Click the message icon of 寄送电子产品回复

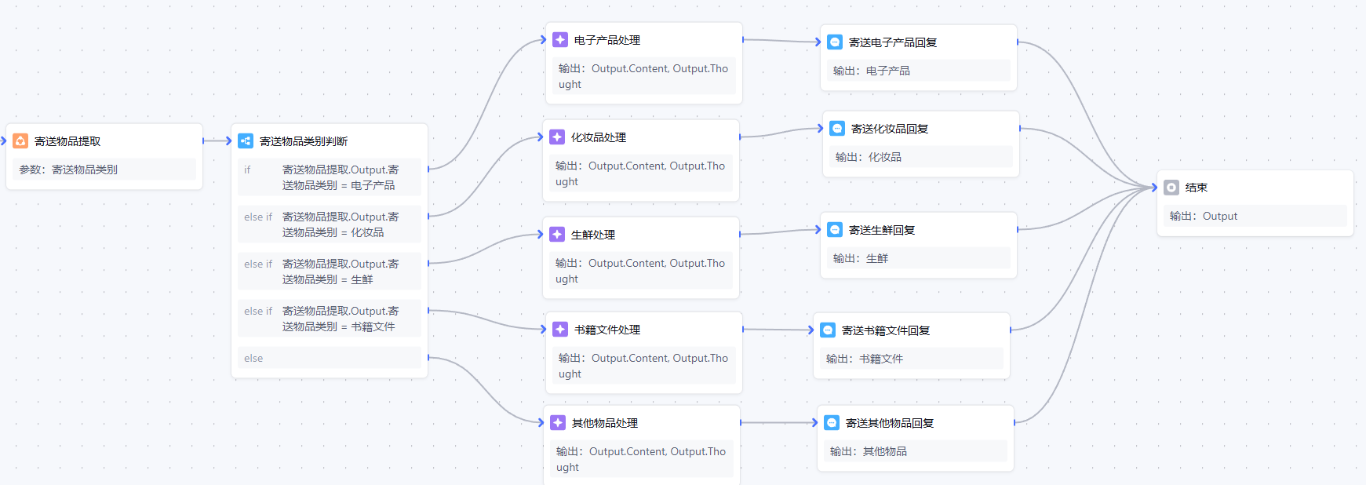pyautogui.click(x=835, y=42)
